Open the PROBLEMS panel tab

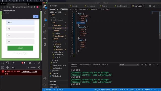(97, 65)
